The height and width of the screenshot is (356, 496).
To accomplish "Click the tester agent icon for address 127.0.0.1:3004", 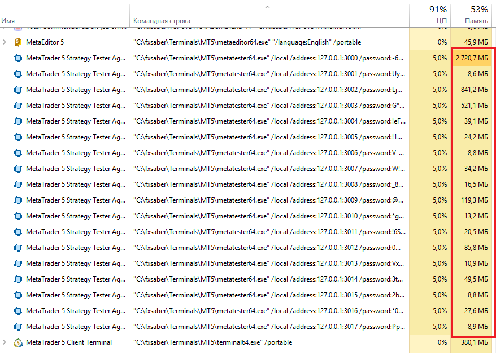I will click(x=18, y=121).
